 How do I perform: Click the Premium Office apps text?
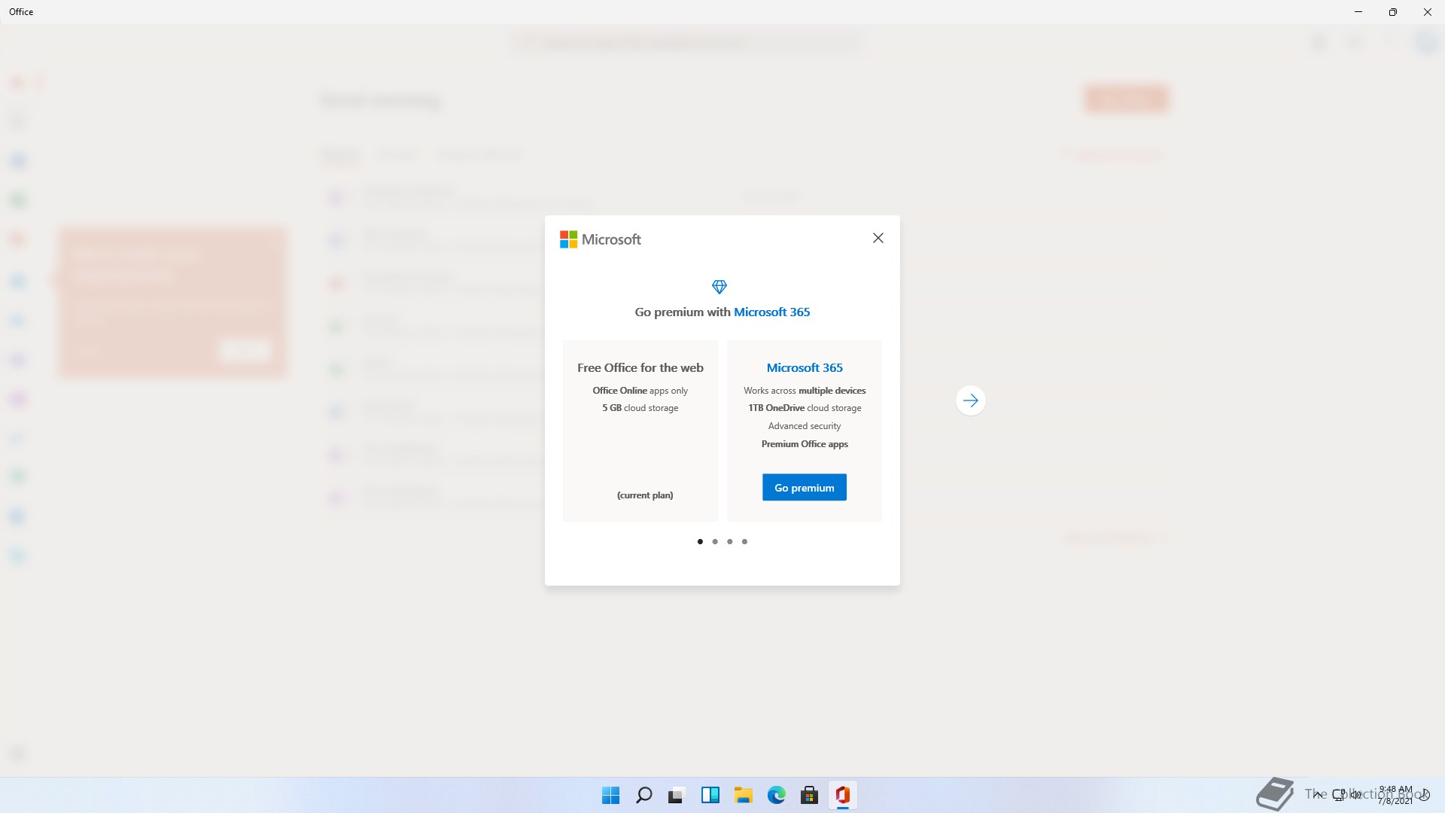[805, 444]
